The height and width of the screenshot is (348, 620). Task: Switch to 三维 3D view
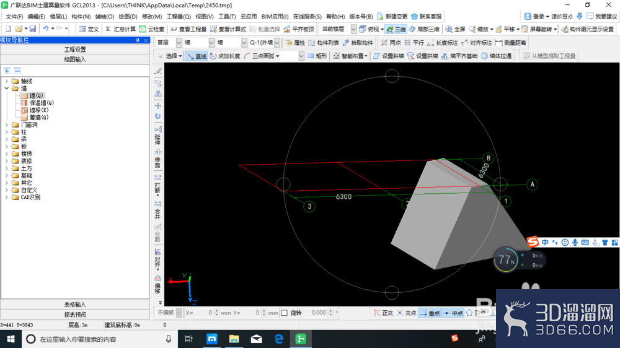point(396,29)
